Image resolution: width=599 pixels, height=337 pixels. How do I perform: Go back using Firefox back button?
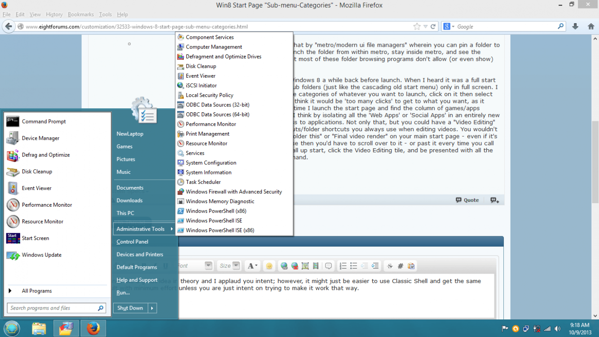tap(9, 27)
